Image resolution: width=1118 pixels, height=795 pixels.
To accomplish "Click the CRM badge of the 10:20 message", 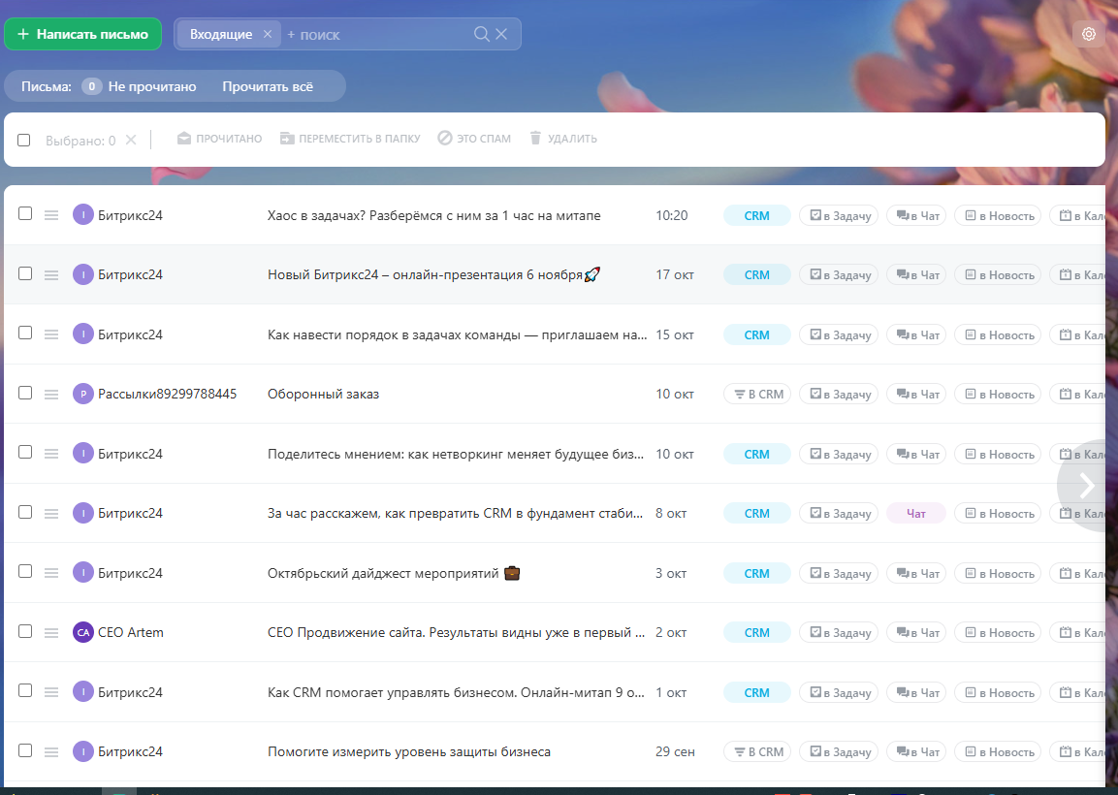I will point(757,215).
